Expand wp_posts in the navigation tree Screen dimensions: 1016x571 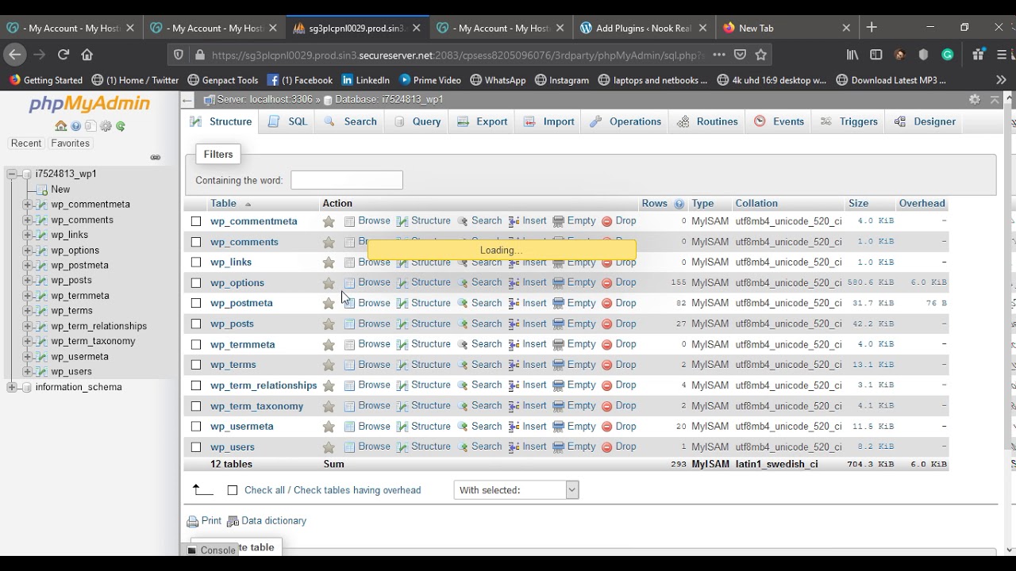27,281
